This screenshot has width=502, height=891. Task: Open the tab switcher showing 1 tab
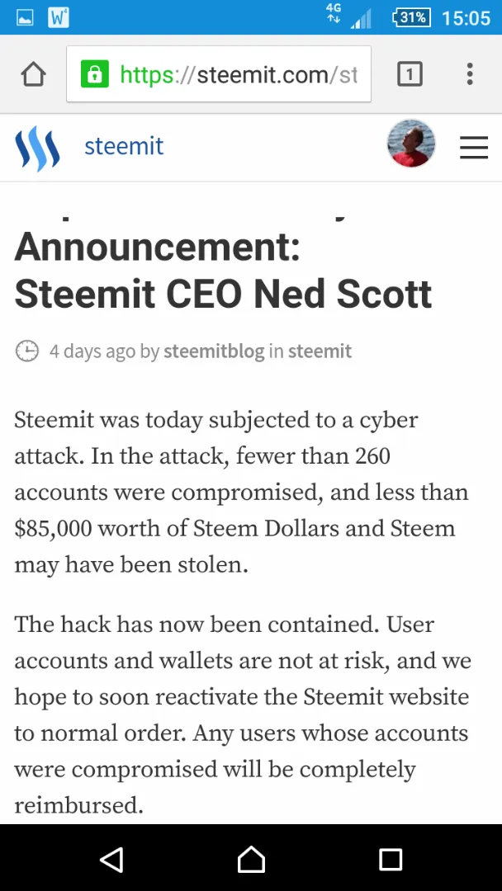point(410,74)
